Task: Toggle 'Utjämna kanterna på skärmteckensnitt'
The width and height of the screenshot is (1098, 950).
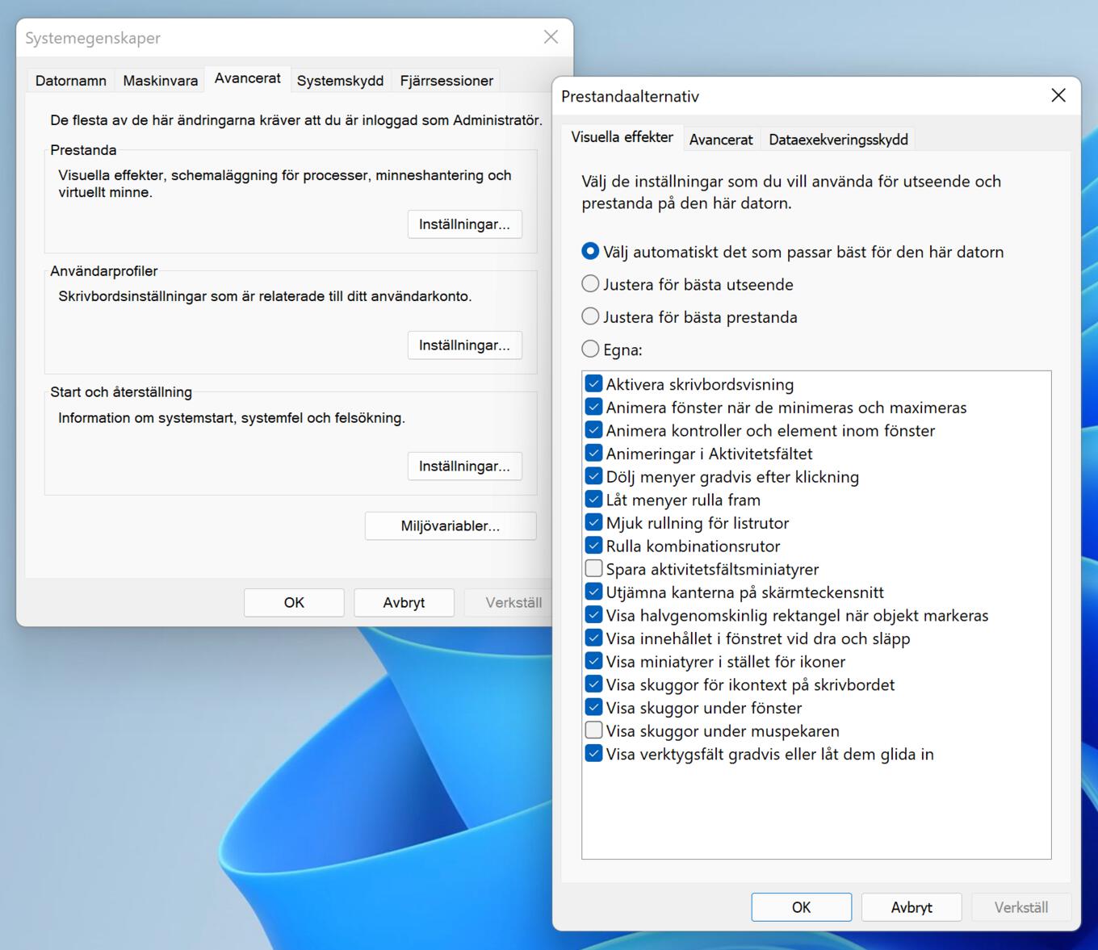Action: click(x=593, y=592)
